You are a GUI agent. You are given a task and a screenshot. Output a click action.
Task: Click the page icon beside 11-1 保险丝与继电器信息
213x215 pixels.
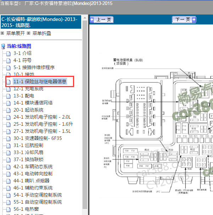pos(9,82)
